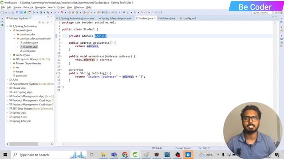The height and width of the screenshot is (159, 284).
Task: Open Google Chrome from taskbar
Action: pyautogui.click(x=125, y=155)
